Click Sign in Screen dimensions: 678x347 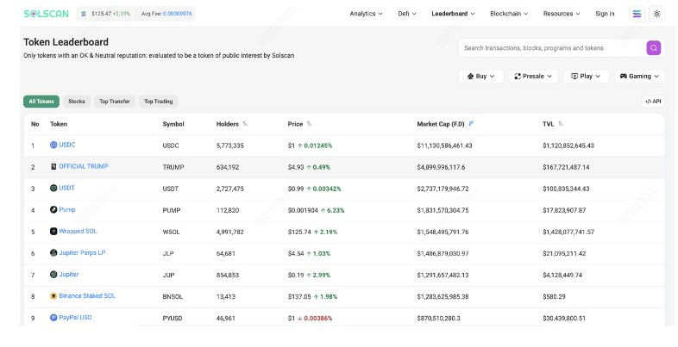605,14
